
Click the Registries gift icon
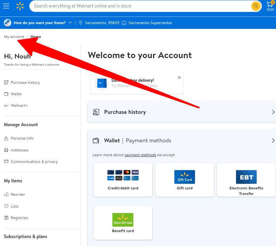[x=6, y=218]
